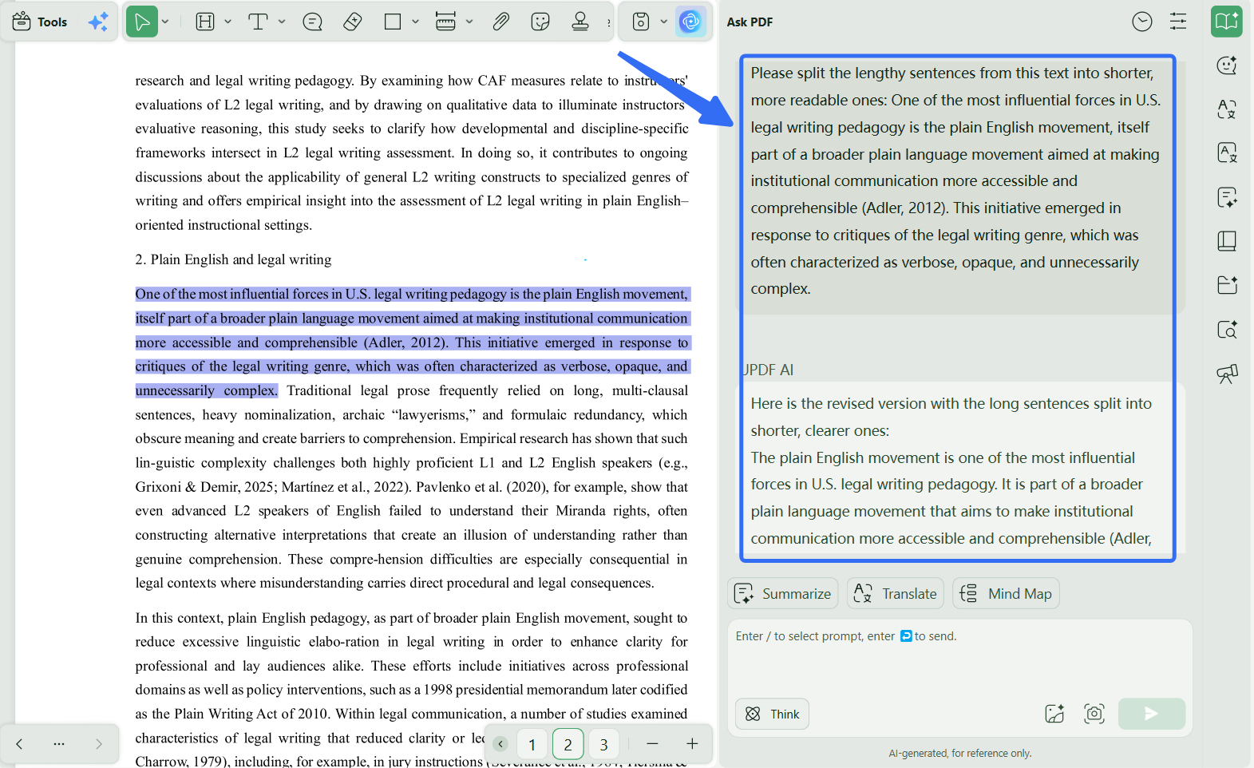Go to next view arrow
The image size is (1254, 768).
coord(99,744)
